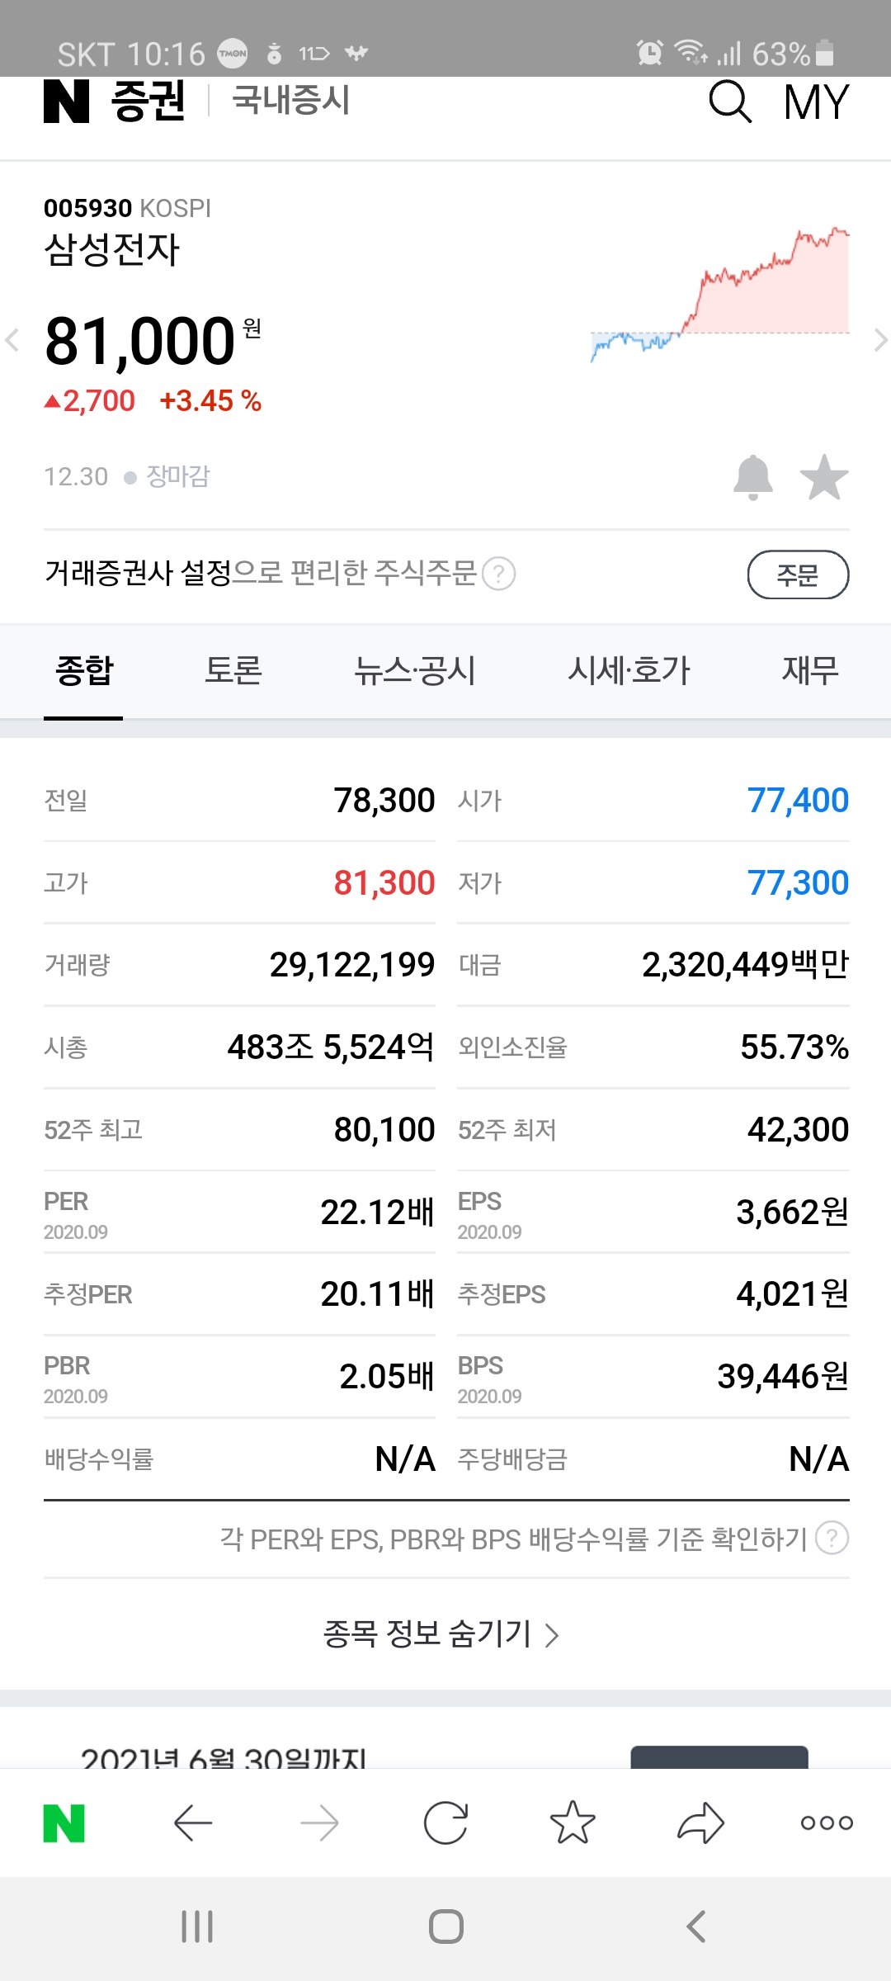Image resolution: width=891 pixels, height=1981 pixels.
Task: Click the browser back arrow
Action: (x=193, y=1823)
